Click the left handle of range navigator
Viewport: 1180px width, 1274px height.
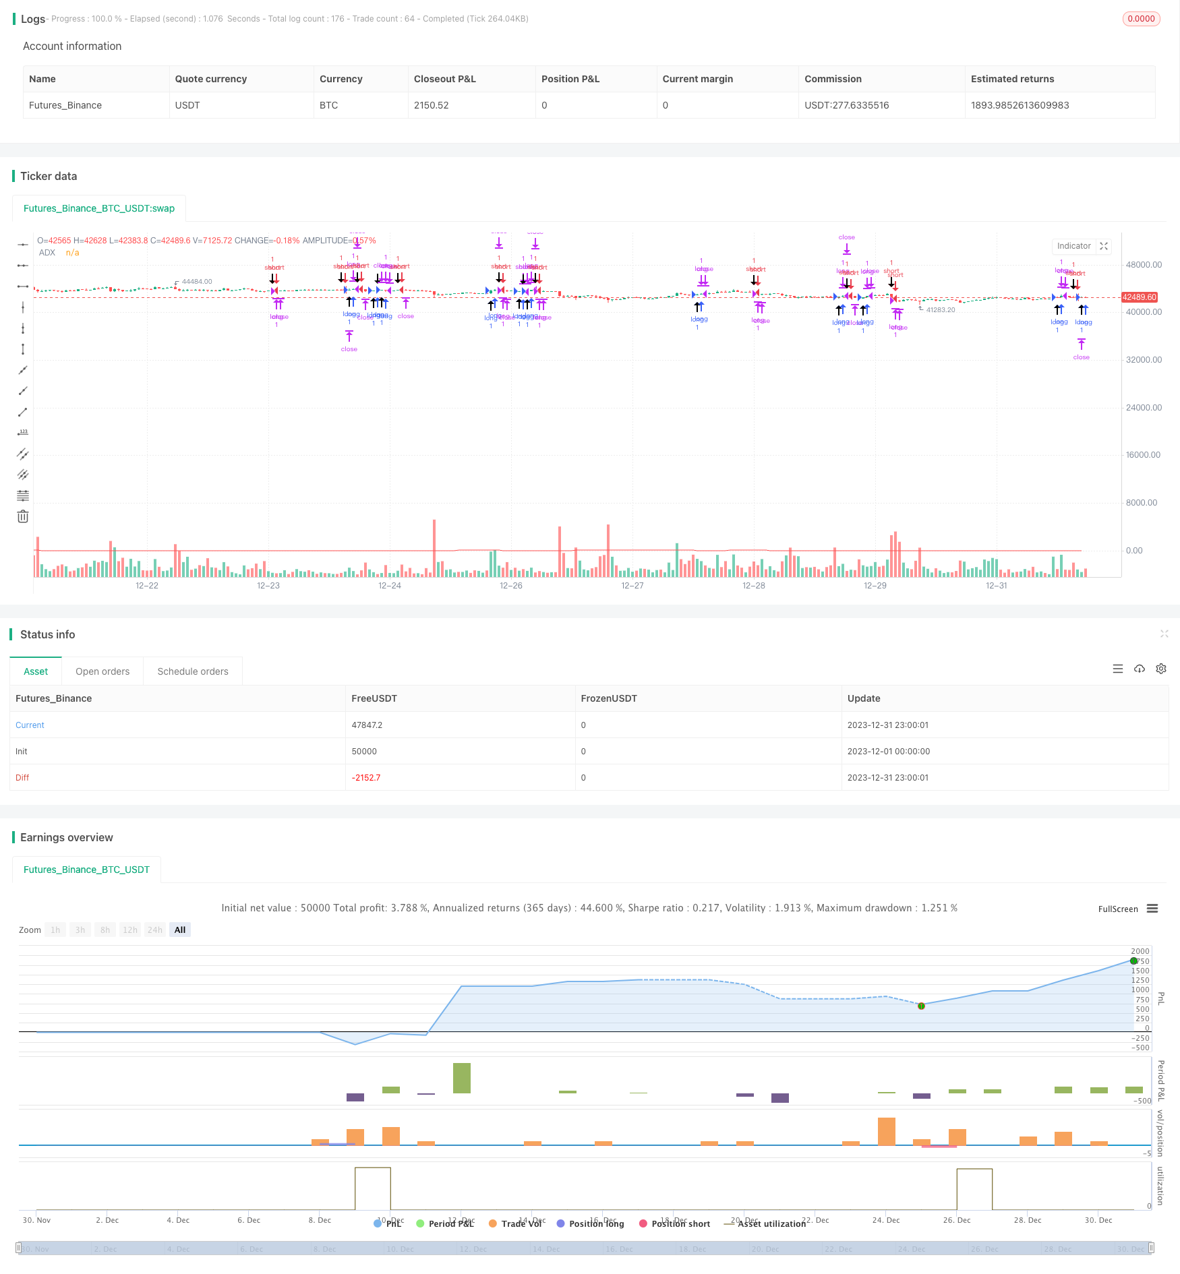(x=19, y=1248)
